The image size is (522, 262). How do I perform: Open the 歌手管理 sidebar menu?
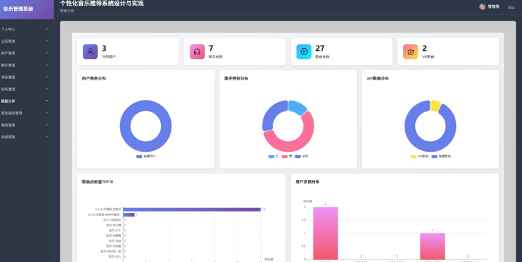point(26,65)
